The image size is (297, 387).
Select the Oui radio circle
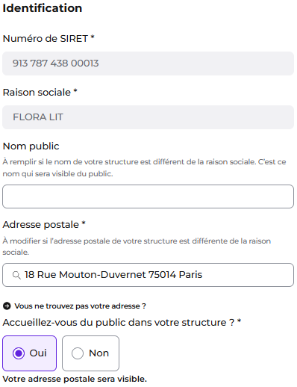(19, 353)
